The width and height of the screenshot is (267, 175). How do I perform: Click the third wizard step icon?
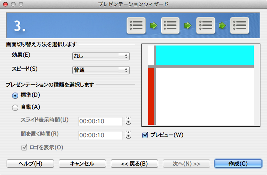[206, 26]
